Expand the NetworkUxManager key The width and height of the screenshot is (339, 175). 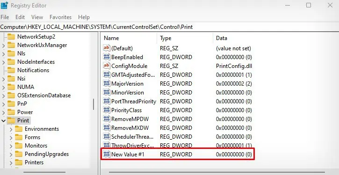(x=3, y=46)
